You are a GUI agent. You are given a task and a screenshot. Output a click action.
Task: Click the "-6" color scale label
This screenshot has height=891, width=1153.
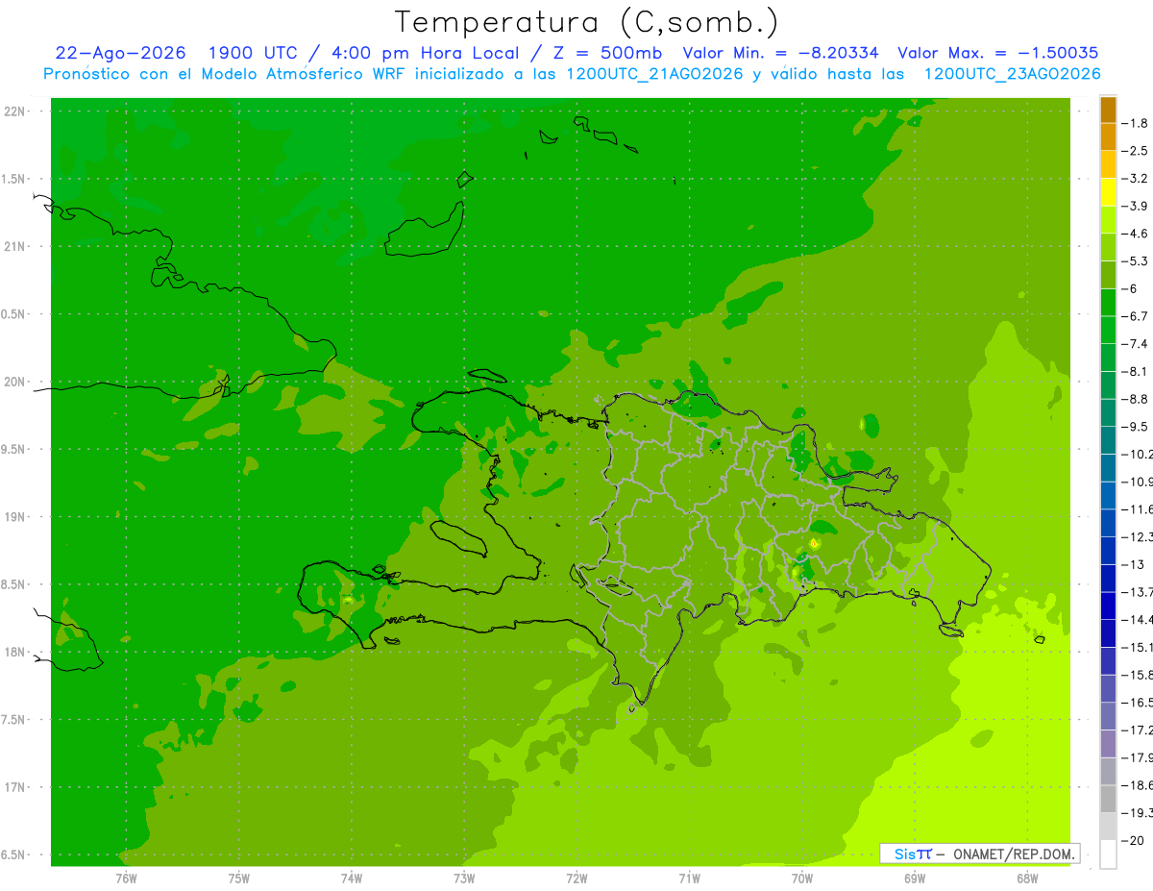click(1130, 288)
